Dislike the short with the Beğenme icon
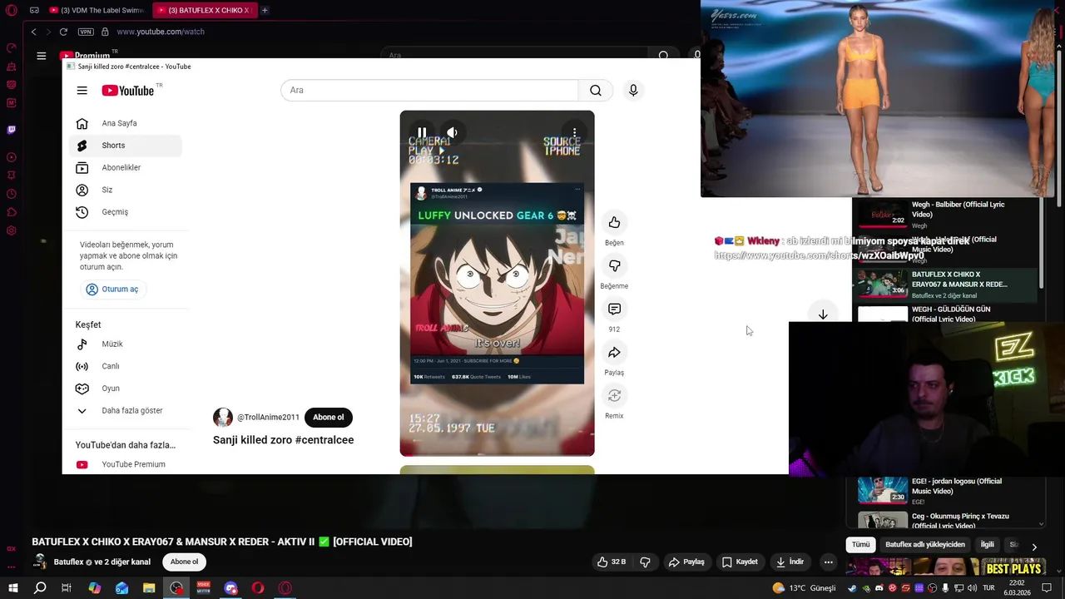The width and height of the screenshot is (1065, 599). point(614,265)
